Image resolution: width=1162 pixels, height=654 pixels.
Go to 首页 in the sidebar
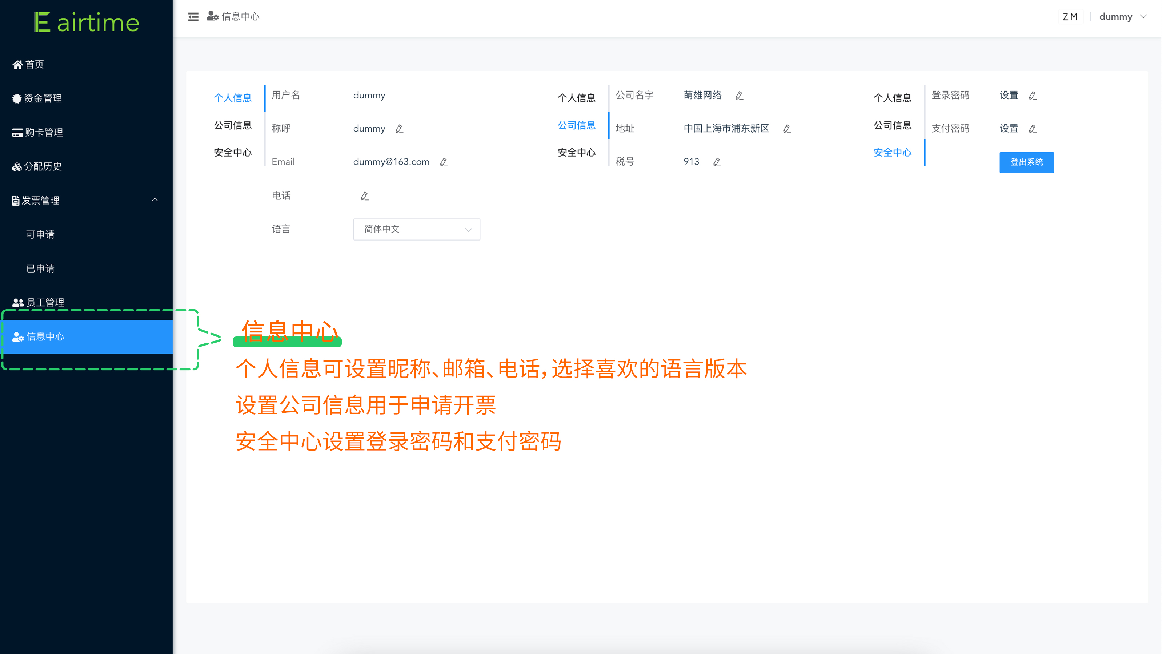(86, 64)
